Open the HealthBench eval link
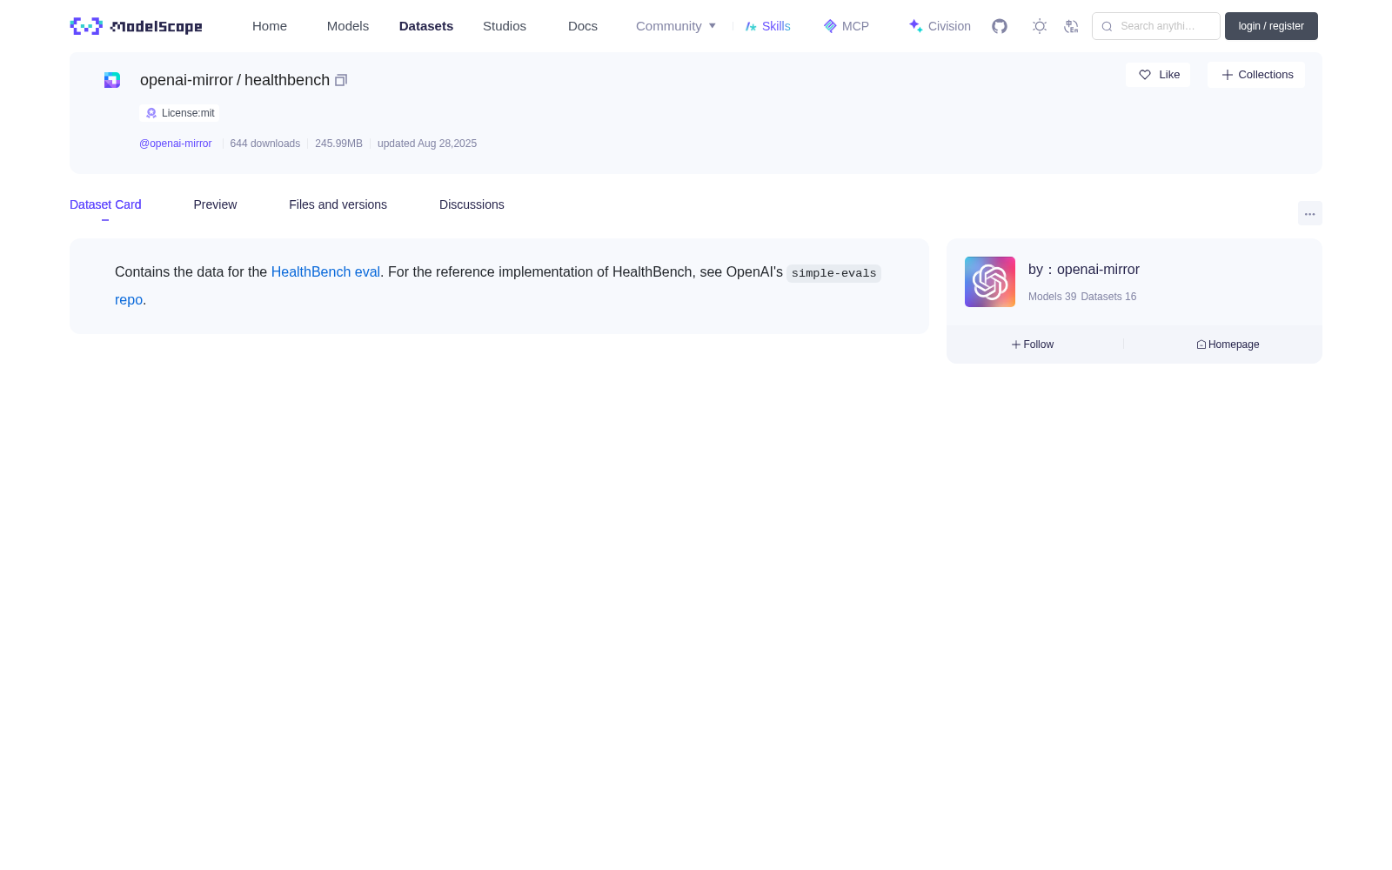This screenshot has height=870, width=1392. point(325,272)
